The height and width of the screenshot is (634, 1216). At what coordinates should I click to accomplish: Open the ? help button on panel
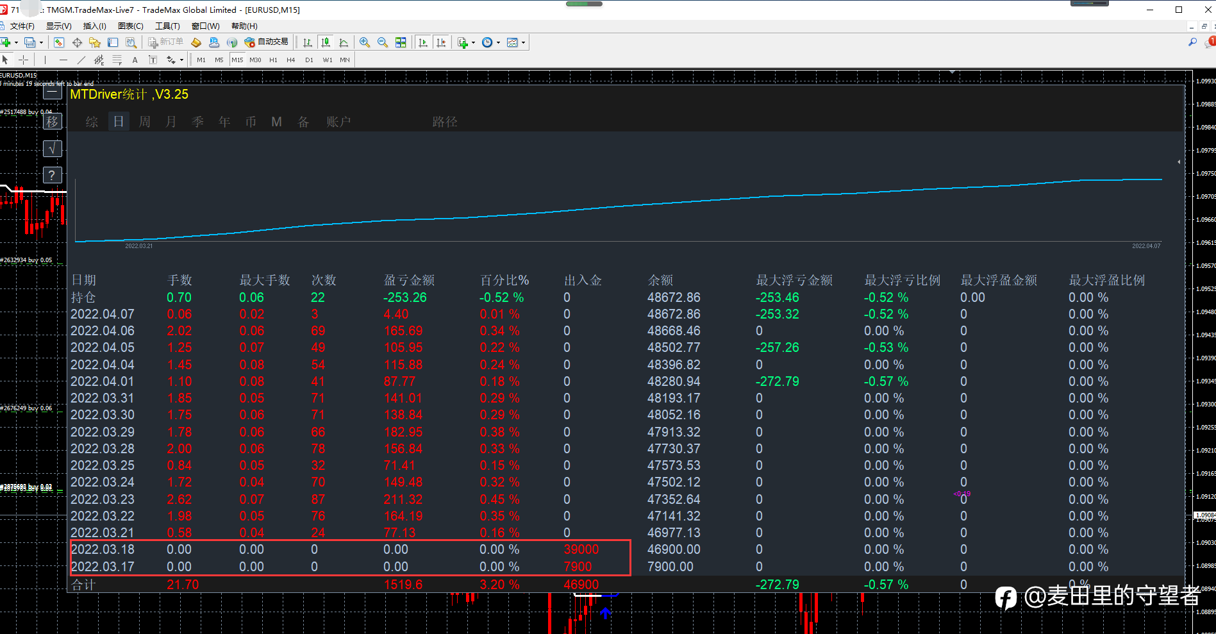(x=53, y=175)
